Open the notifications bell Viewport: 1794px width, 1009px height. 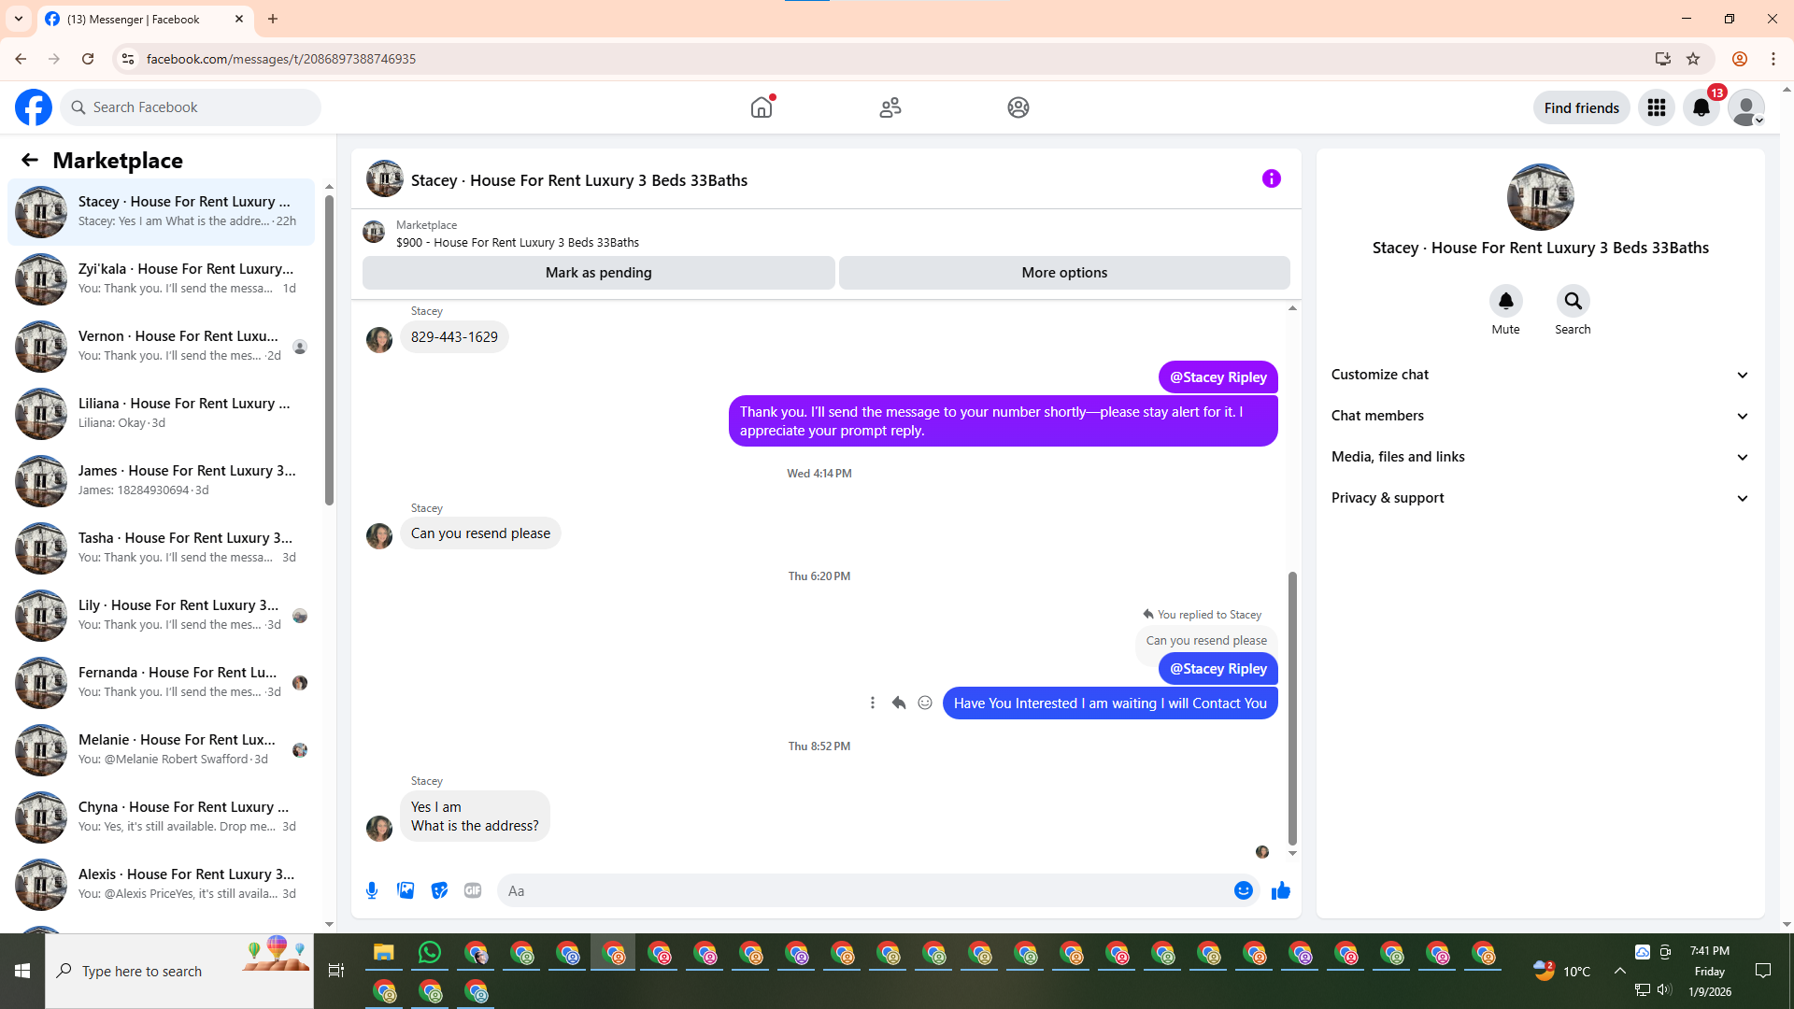click(1701, 107)
